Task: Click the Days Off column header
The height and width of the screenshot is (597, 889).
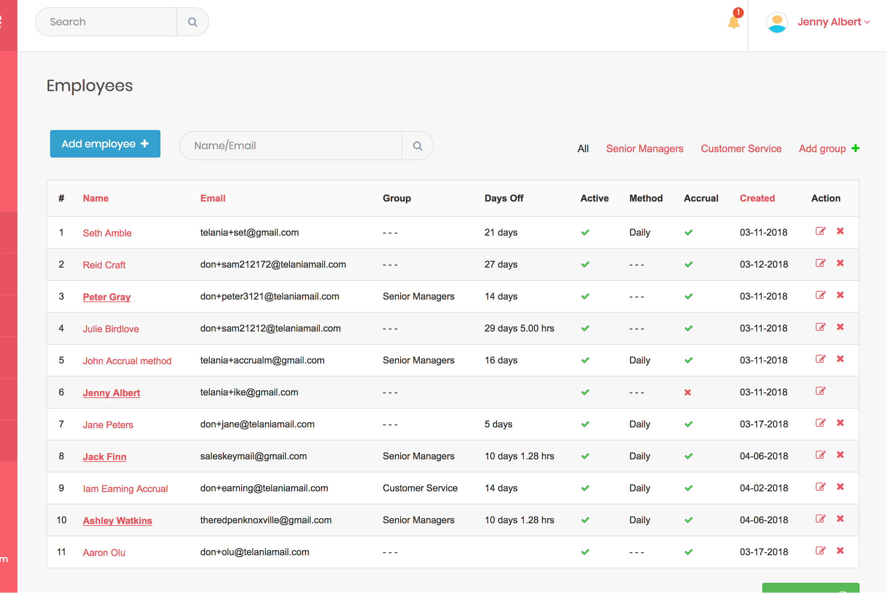Action: tap(505, 199)
